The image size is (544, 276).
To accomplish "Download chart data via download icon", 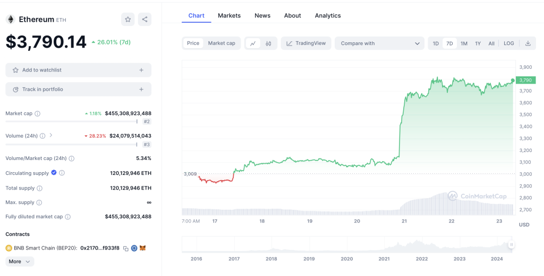I will click(x=528, y=43).
